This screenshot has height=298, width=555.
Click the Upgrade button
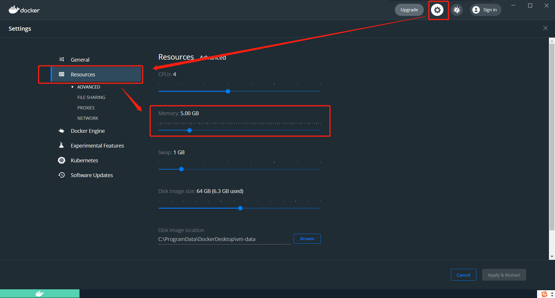[x=409, y=10]
